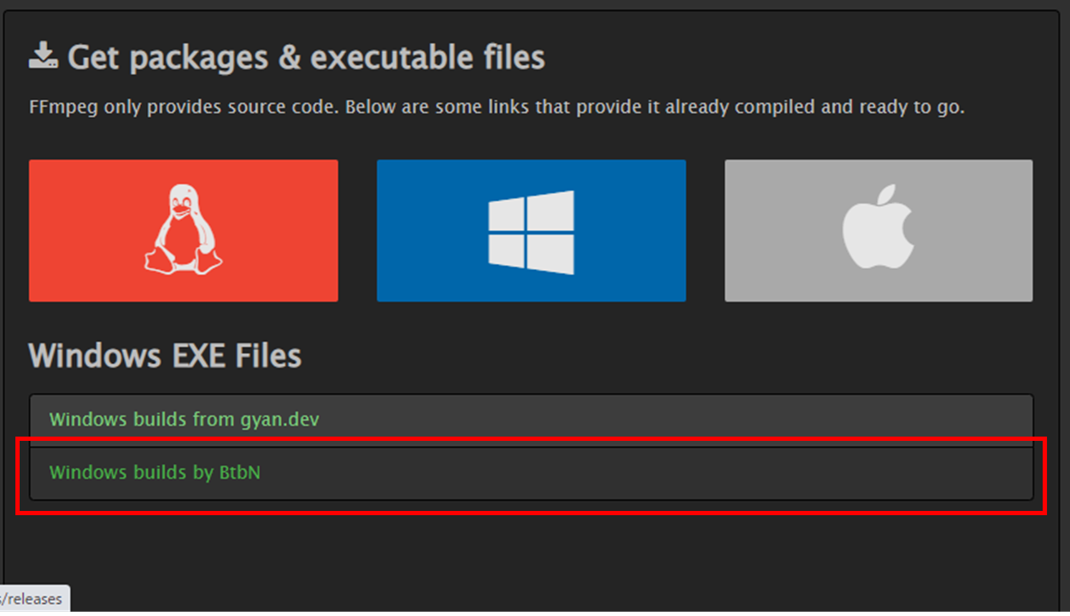This screenshot has height=616, width=1070.
Task: Click empty space in the gyan.dev row
Action: click(x=684, y=419)
